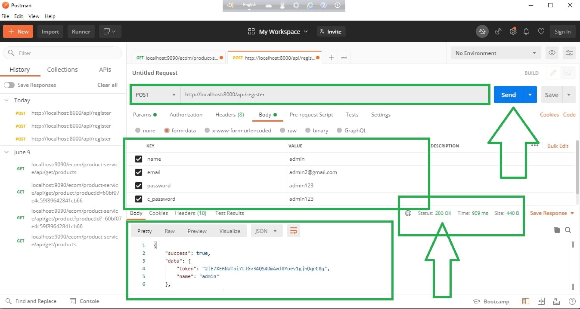Click the Bulk Edit link
580x309 pixels.
coord(558,146)
